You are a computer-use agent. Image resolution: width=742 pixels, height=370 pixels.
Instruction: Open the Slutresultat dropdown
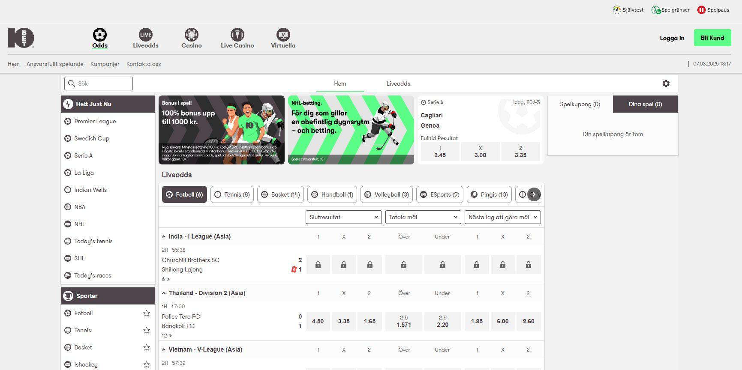click(x=343, y=217)
